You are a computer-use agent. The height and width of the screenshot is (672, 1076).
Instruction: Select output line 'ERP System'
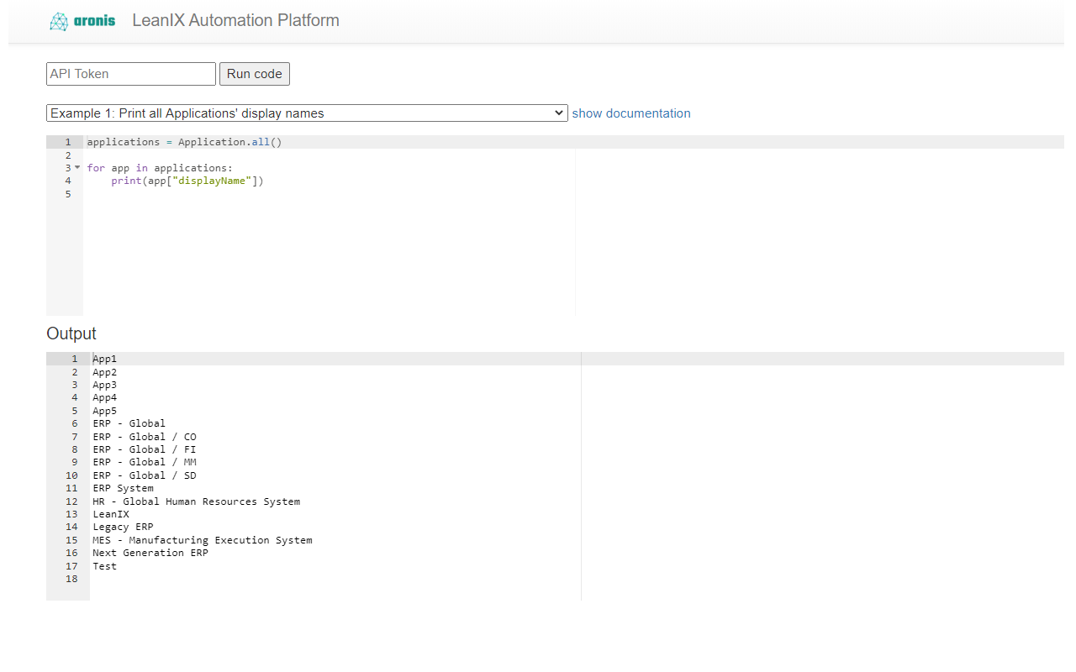click(x=124, y=488)
